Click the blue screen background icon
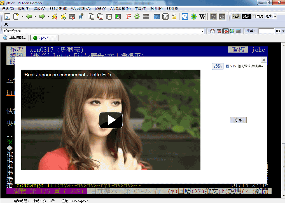 pyautogui.click(x=157, y=16)
